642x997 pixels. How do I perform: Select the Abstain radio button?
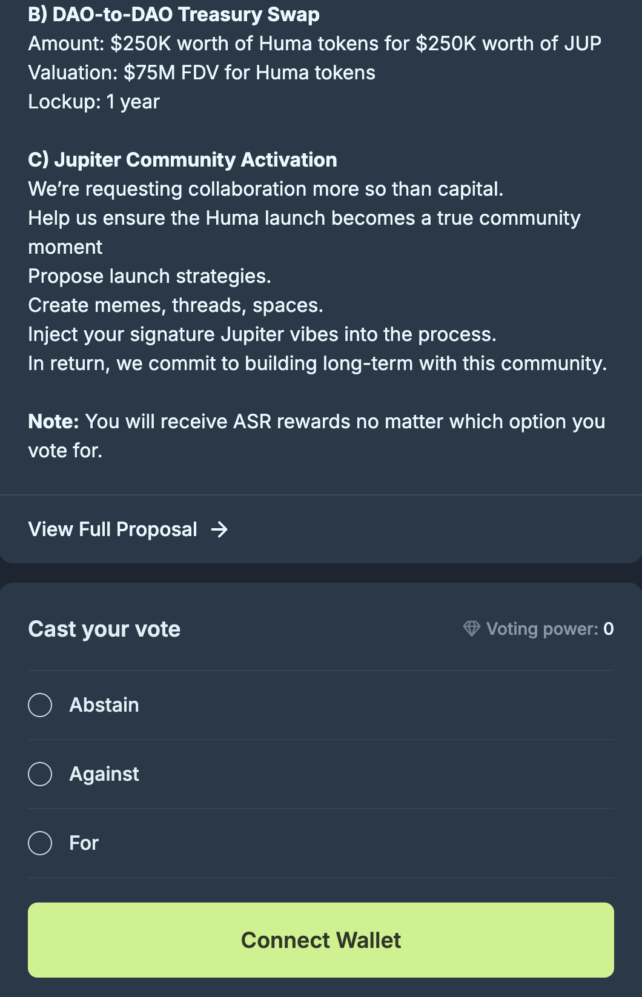(40, 705)
